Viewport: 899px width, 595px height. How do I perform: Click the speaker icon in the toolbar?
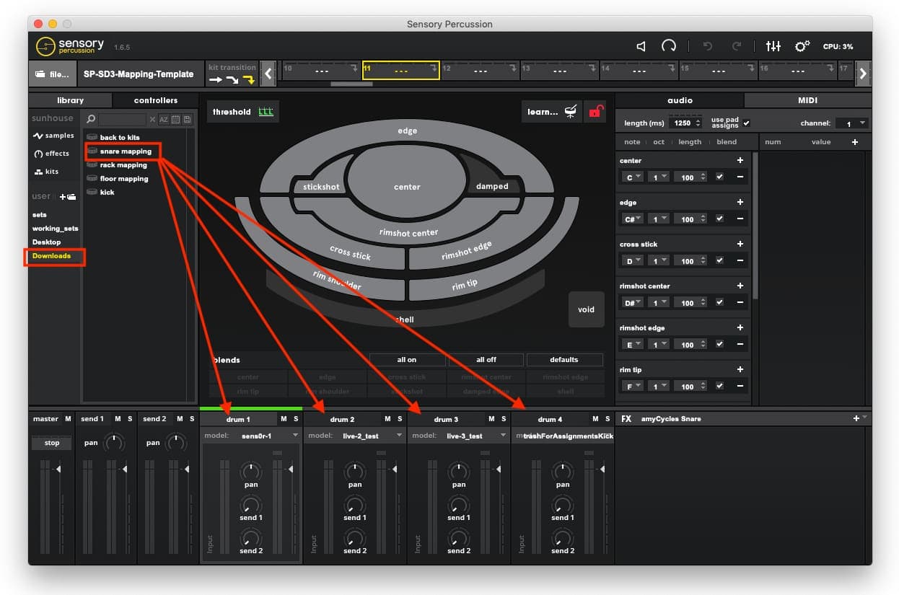pyautogui.click(x=641, y=46)
